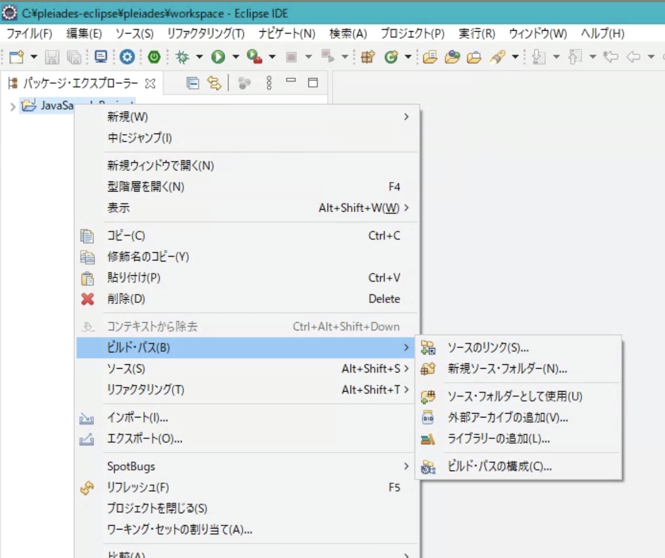Open dropdown arrow beside New Class icon
The width and height of the screenshot is (665, 558).
coord(408,57)
